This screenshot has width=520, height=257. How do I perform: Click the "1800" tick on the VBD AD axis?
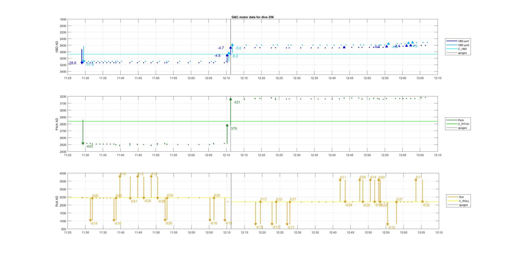(x=63, y=20)
